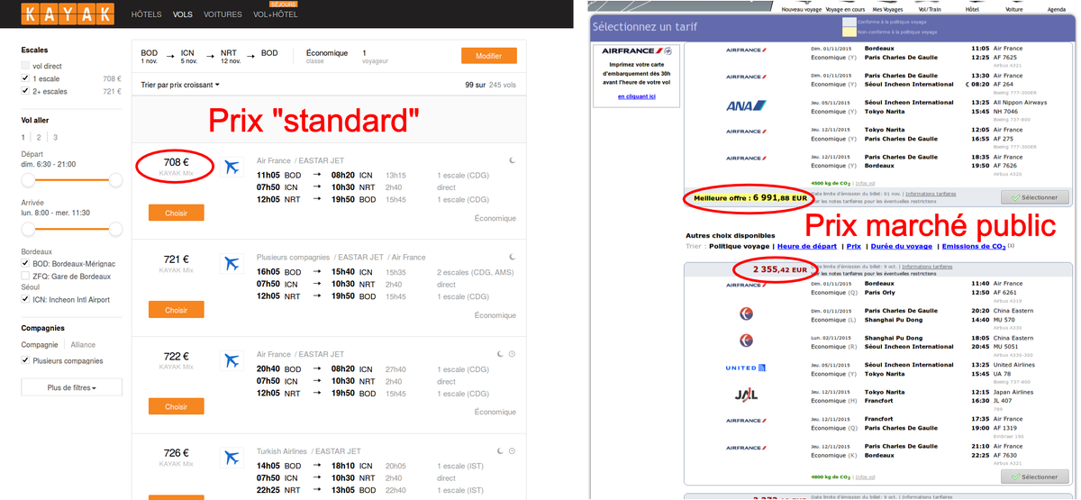Click the '99 sur 245 vols' count text
1081x500 pixels.
pos(491,85)
